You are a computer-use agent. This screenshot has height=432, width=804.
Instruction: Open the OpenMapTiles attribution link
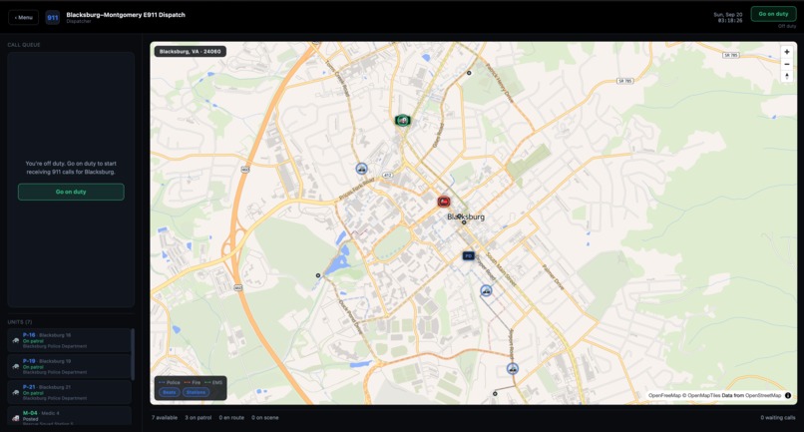[x=703, y=395]
